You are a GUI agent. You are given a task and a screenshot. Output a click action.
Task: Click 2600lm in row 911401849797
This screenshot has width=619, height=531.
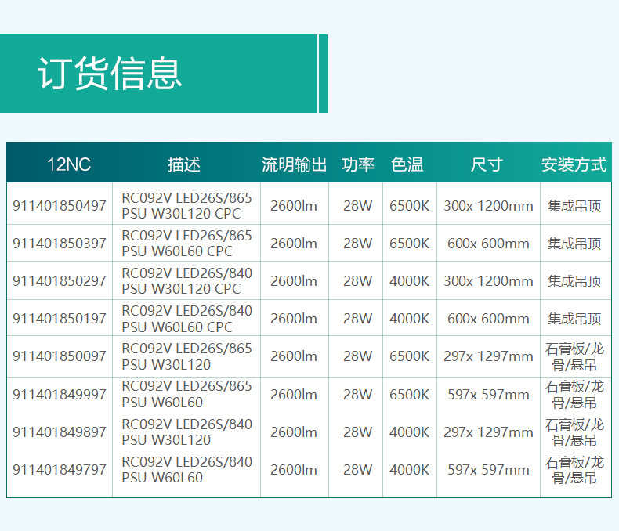[x=294, y=469]
